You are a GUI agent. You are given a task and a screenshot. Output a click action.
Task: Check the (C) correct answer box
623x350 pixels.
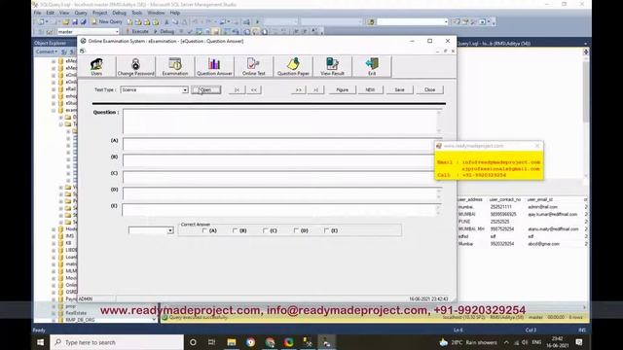click(266, 230)
